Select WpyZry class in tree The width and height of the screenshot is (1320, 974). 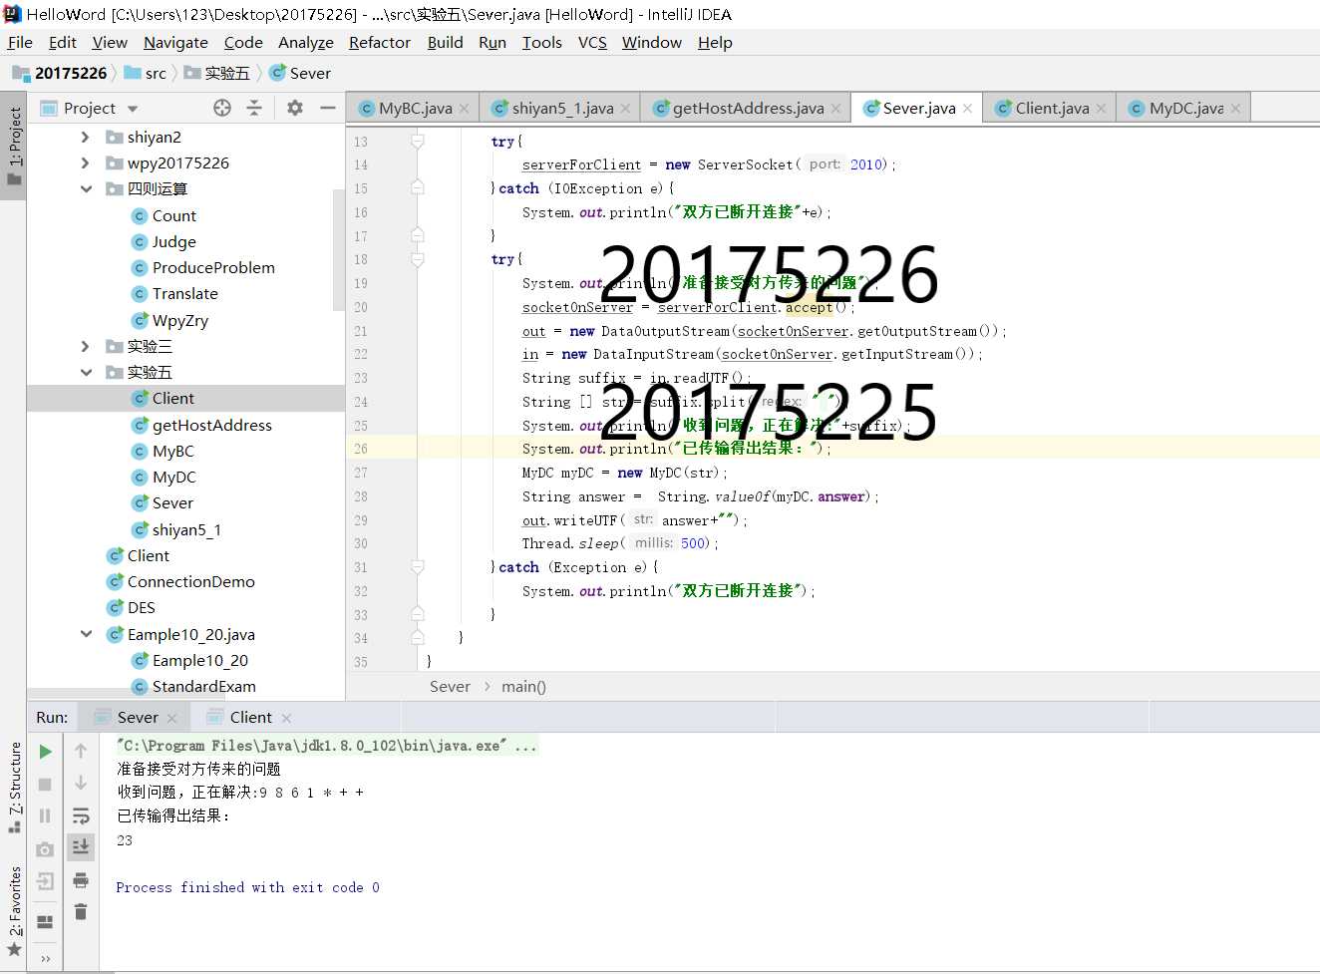tap(179, 320)
